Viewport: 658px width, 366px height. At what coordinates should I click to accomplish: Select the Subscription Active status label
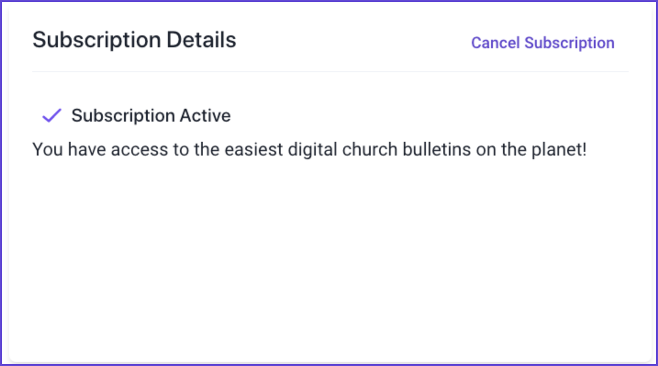coord(151,116)
